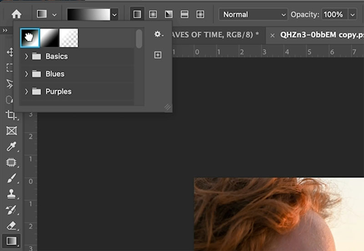Select the Quick Selection tool

[x=10, y=100]
